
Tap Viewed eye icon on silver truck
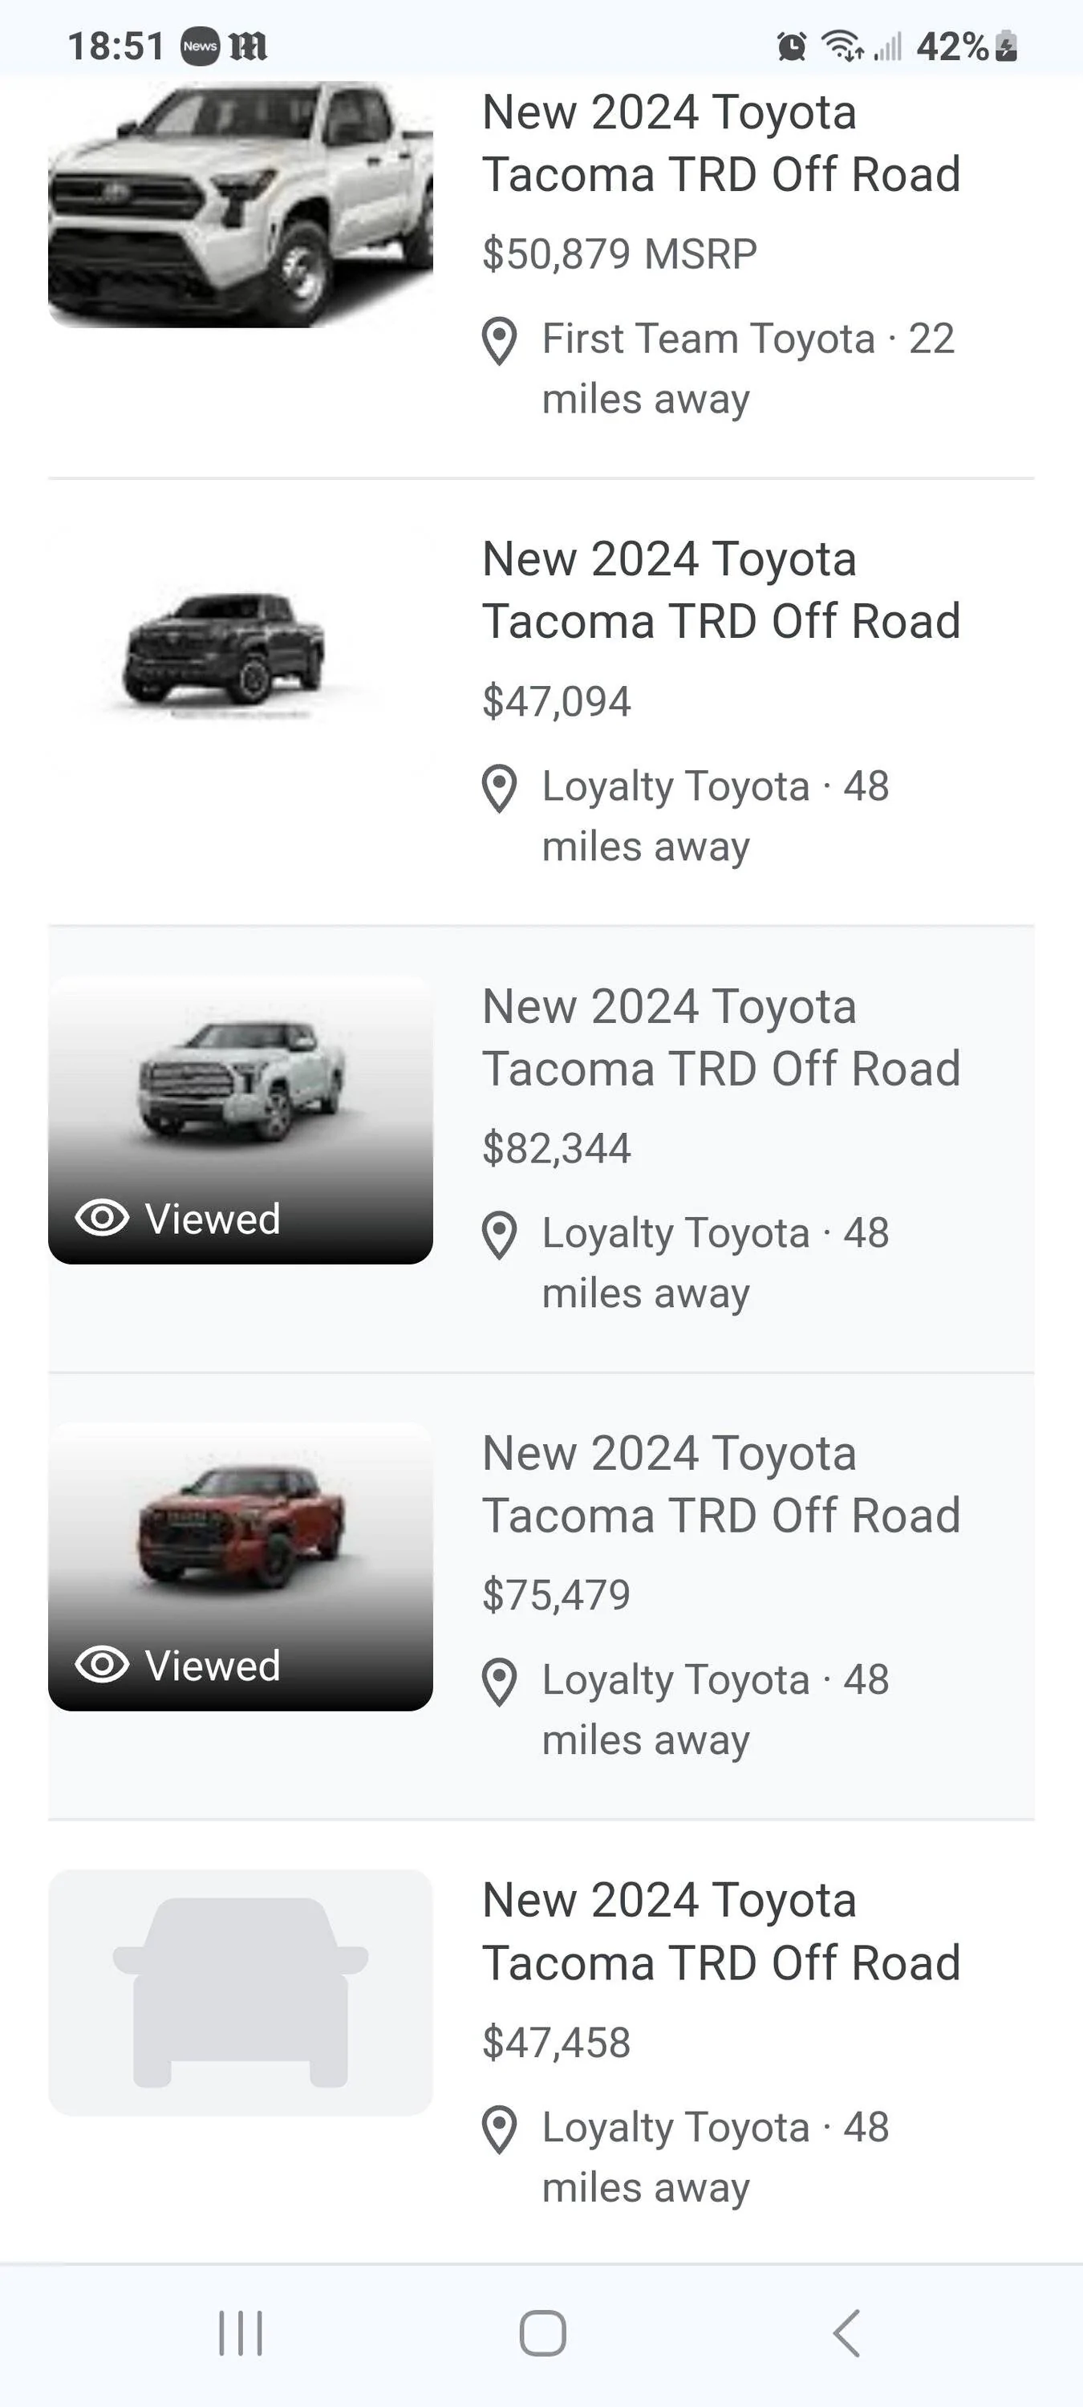pos(102,1217)
